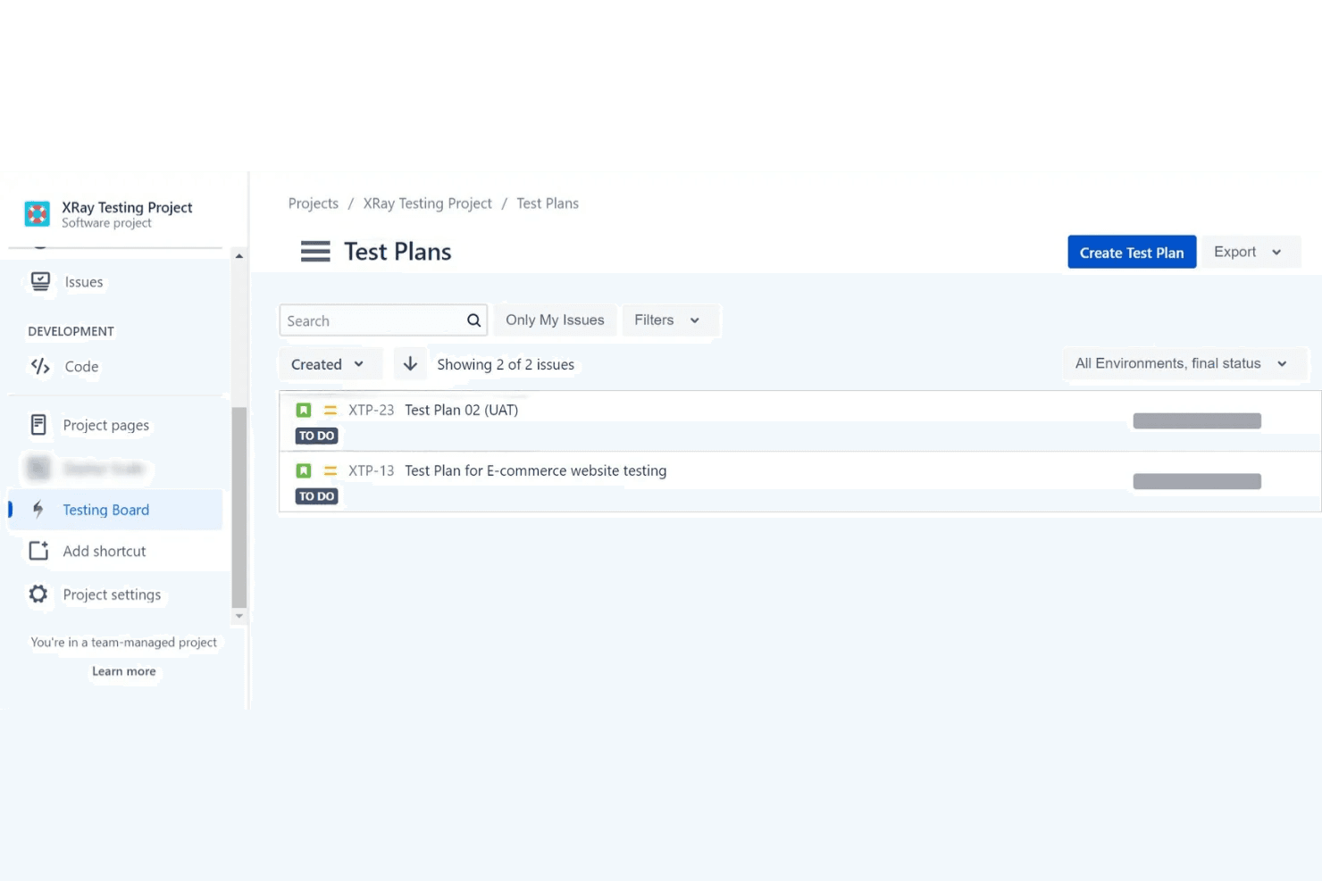Click the Testing Board lightning icon

pos(38,510)
